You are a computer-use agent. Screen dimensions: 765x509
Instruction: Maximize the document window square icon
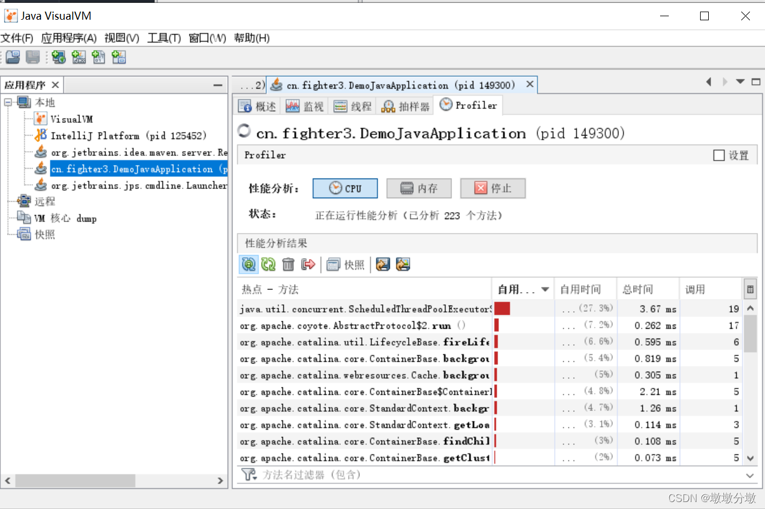tap(756, 82)
